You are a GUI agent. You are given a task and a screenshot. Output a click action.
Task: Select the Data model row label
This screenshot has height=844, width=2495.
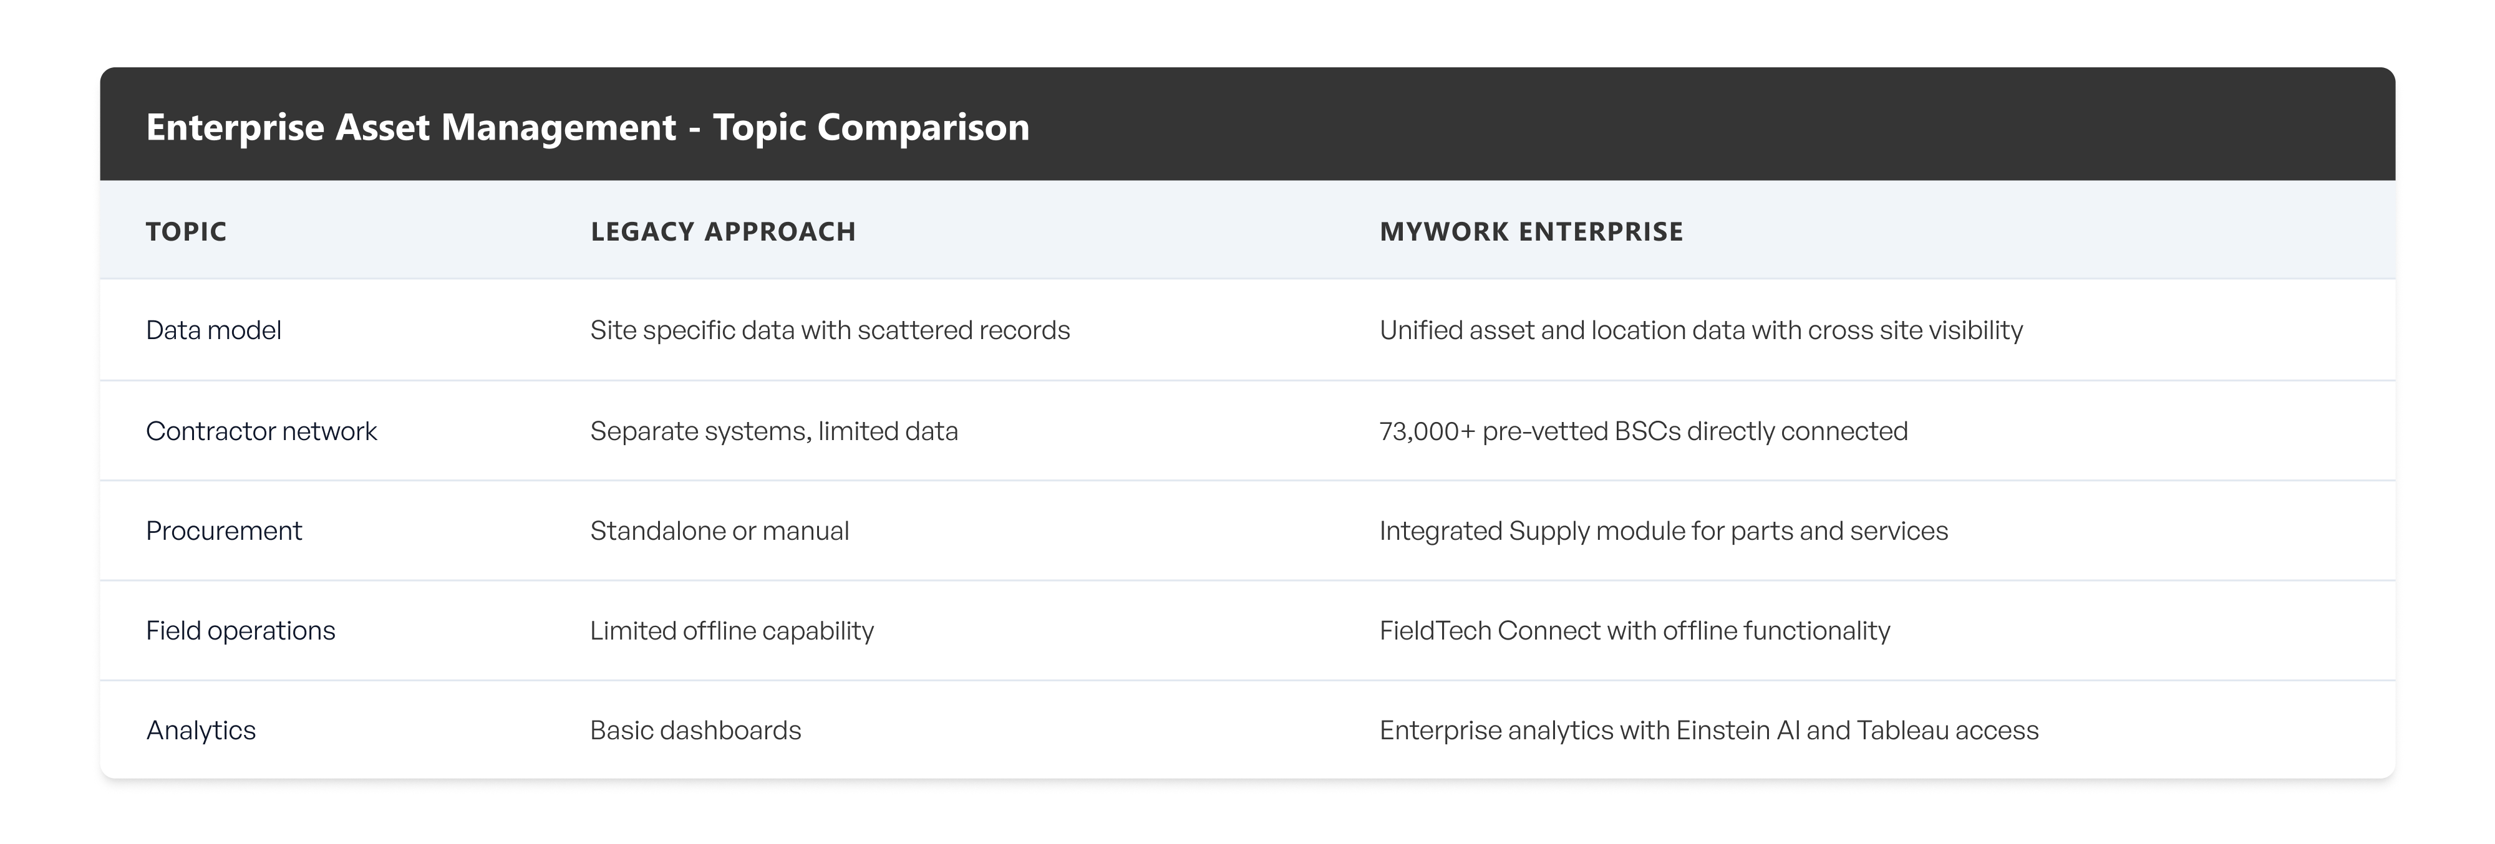(213, 330)
